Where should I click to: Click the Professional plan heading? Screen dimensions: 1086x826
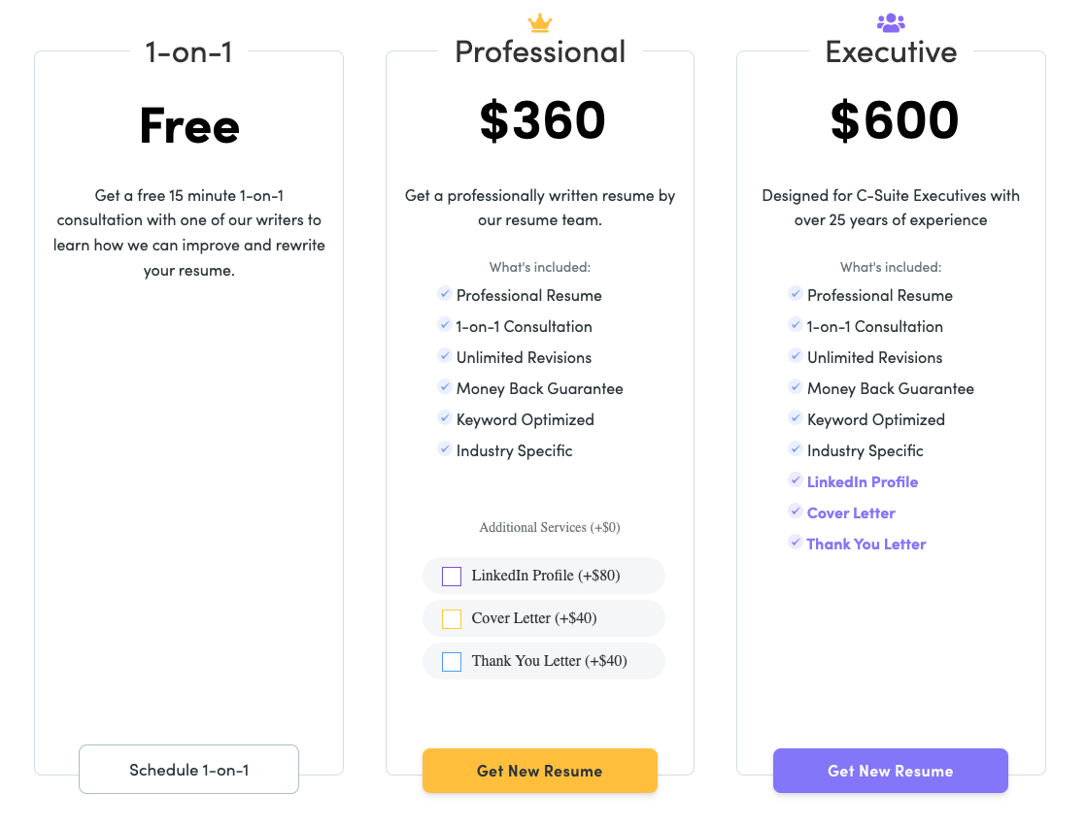[x=540, y=51]
